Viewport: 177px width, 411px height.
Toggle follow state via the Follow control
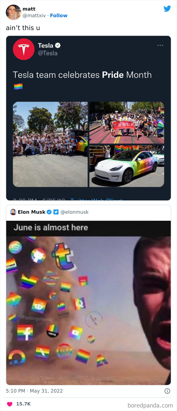[x=59, y=15]
